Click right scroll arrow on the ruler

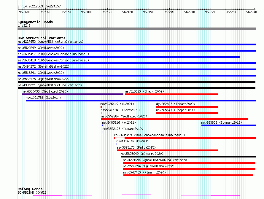255,9
